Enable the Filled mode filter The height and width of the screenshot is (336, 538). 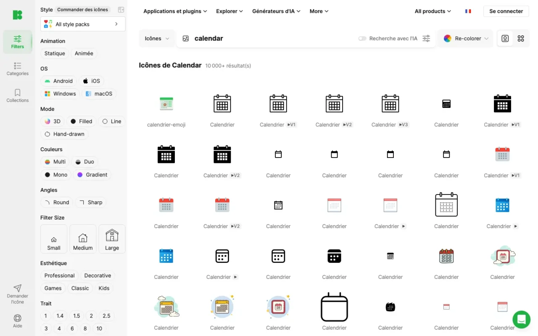point(81,121)
